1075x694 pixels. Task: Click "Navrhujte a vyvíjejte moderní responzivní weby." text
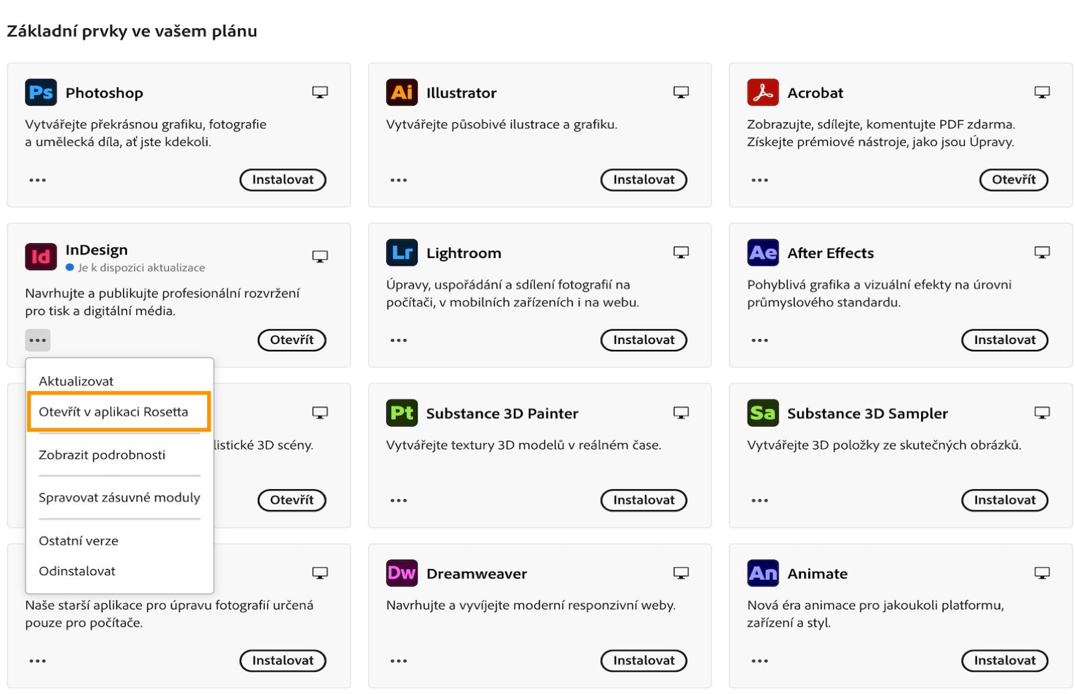pos(531,605)
